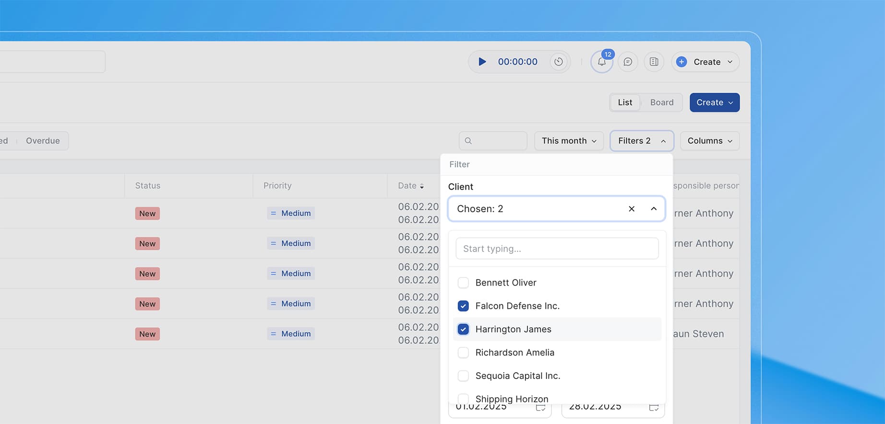Viewport: 885px width, 424px height.
Task: Check Richardson Amelia checkbox
Action: click(463, 353)
